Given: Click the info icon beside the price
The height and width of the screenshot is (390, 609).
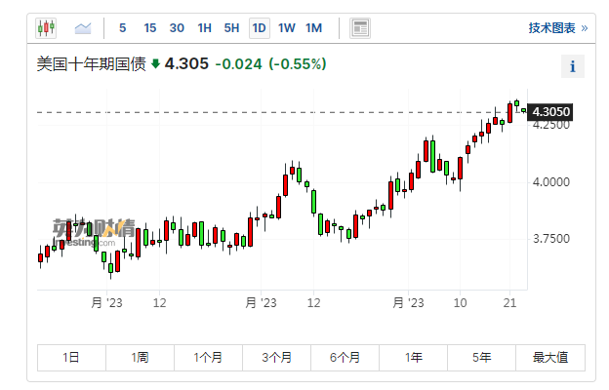Looking at the screenshot, I should pyautogui.click(x=573, y=67).
